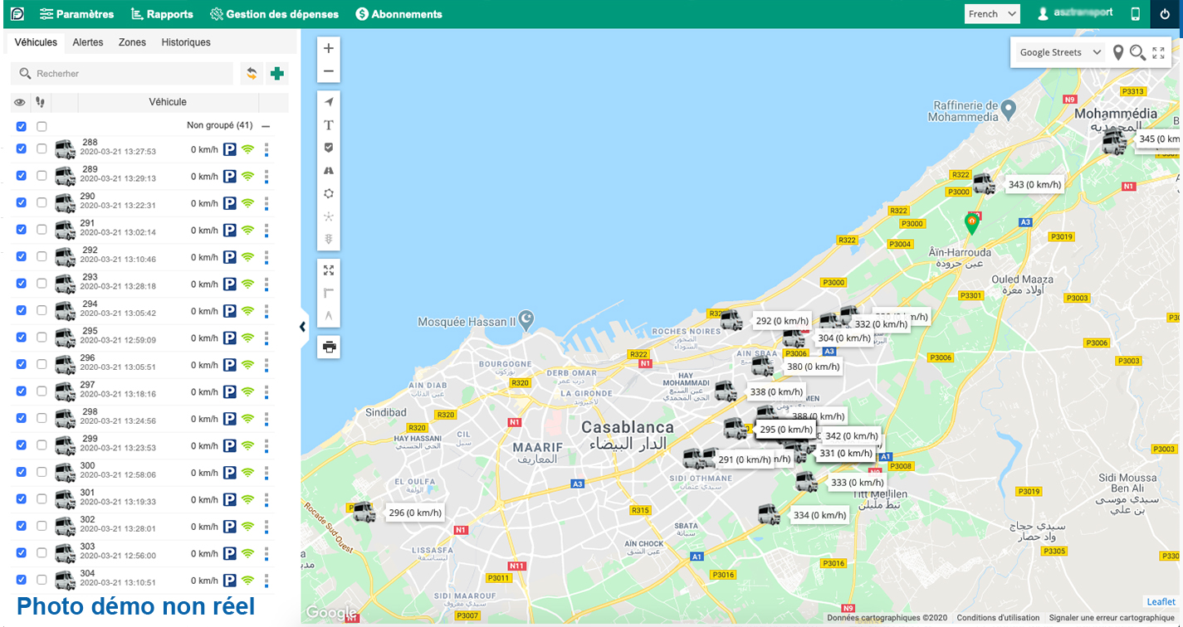Open the three-dot menu for vehicle 304
Image resolution: width=1183 pixels, height=627 pixels.
[266, 581]
